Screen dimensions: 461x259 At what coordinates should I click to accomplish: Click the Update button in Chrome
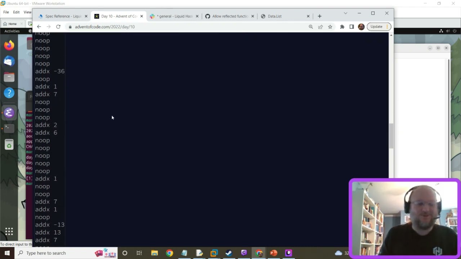(x=379, y=27)
